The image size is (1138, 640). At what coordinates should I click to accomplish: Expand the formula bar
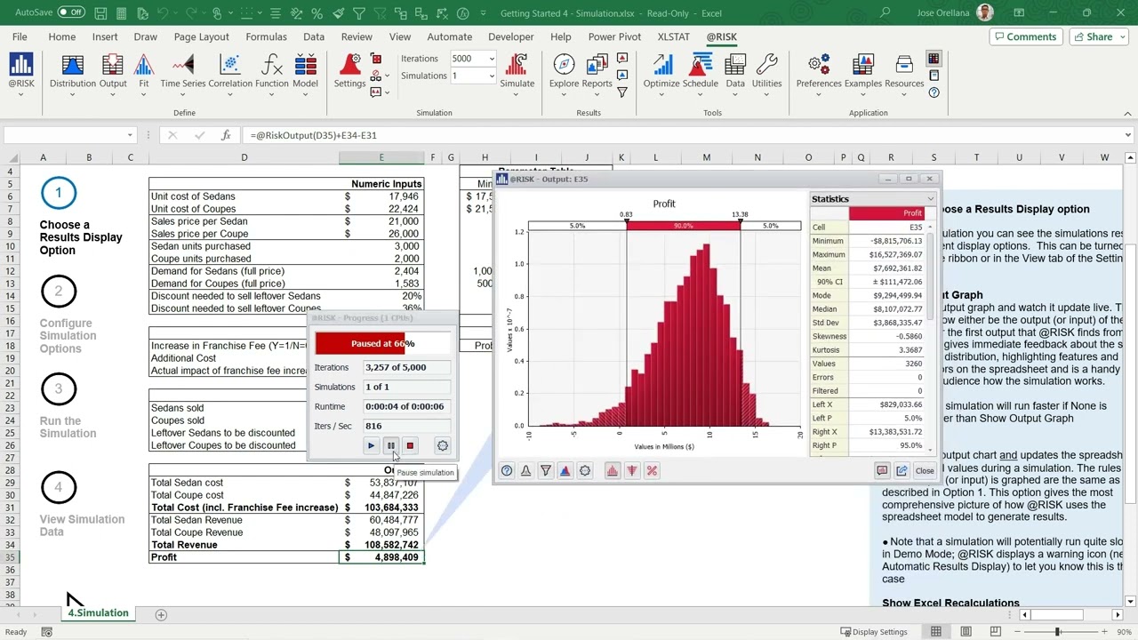(x=1127, y=135)
